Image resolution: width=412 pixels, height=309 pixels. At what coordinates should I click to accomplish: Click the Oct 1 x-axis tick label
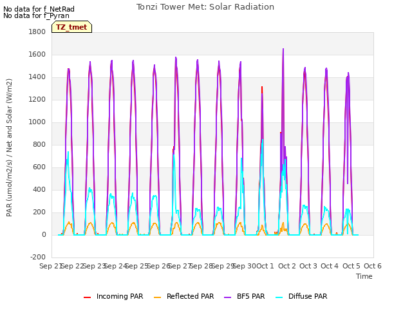[265, 266]
